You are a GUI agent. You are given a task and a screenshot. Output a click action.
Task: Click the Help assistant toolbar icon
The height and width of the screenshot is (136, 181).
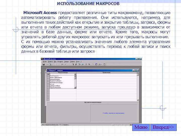click(104, 64)
